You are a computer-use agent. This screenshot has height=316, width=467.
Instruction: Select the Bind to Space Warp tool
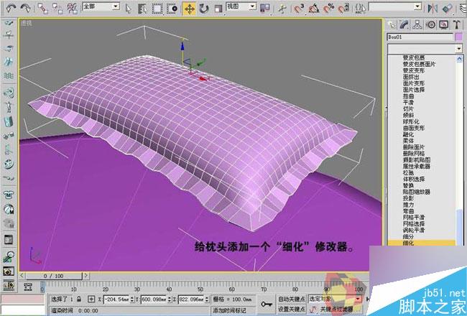tap(72, 9)
